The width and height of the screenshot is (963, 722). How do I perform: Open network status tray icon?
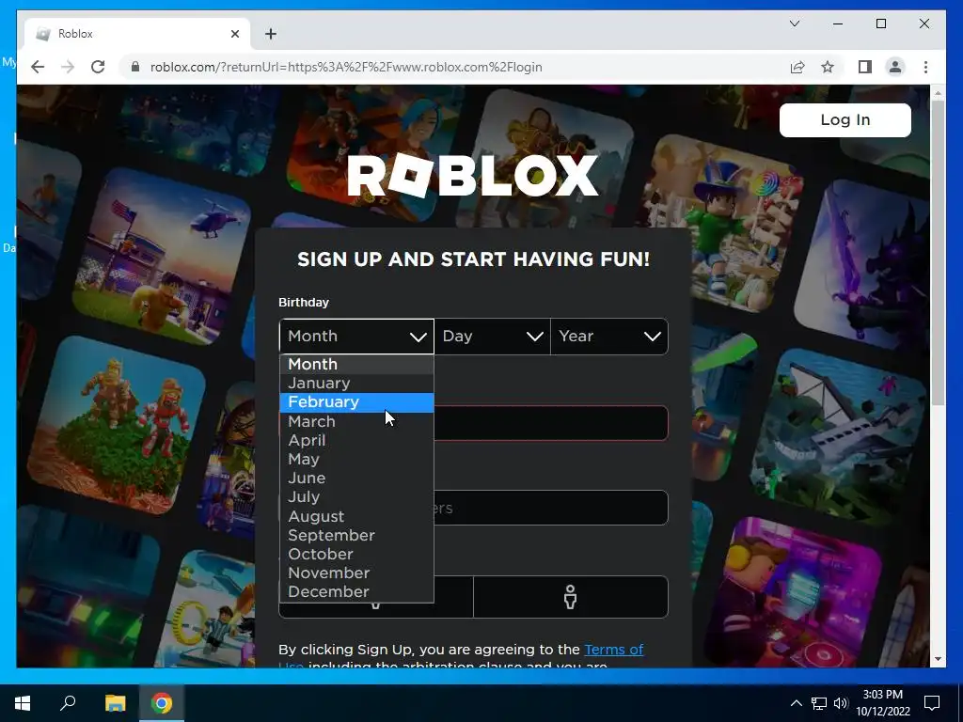pyautogui.click(x=819, y=703)
